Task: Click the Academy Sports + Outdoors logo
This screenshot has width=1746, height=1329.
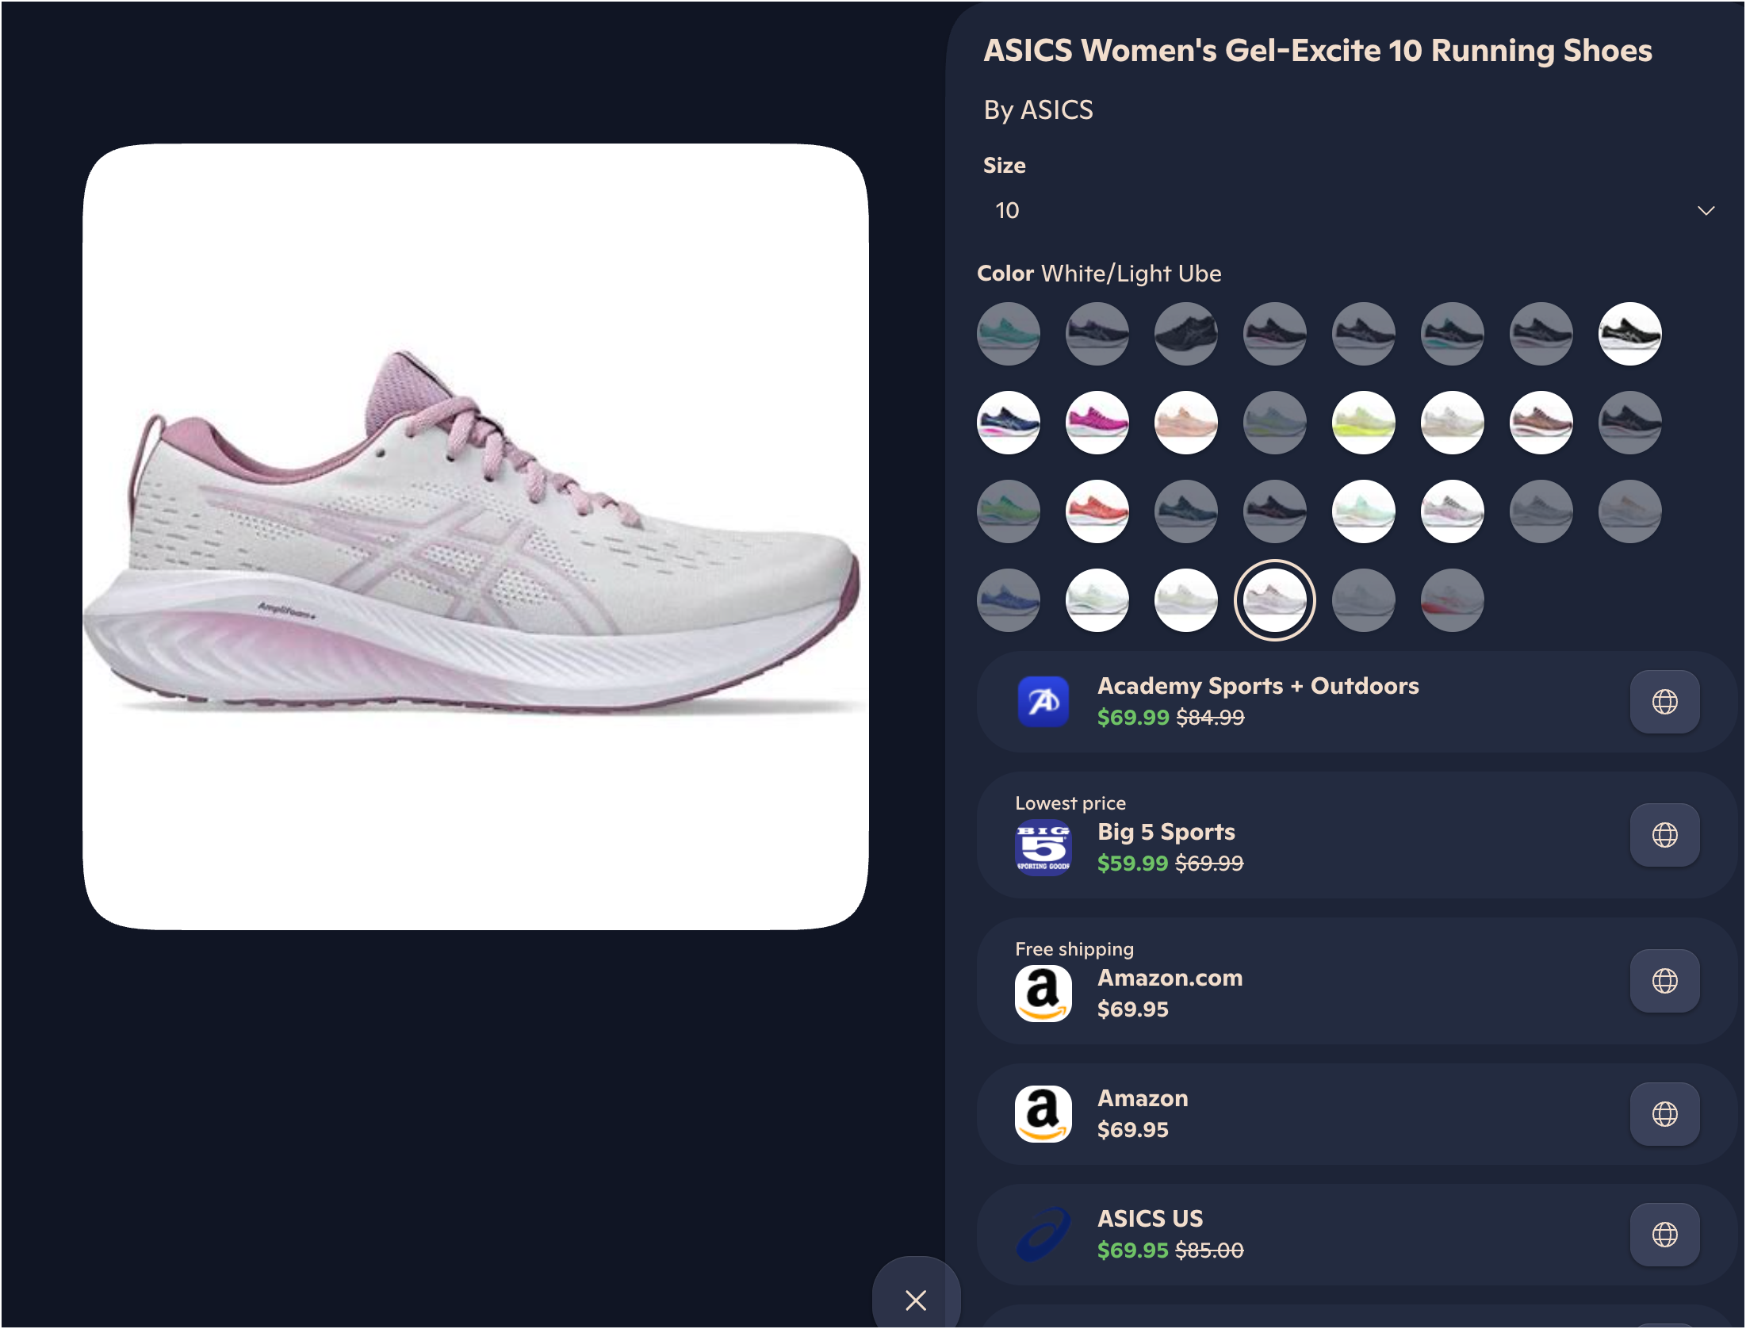Action: (x=1043, y=702)
